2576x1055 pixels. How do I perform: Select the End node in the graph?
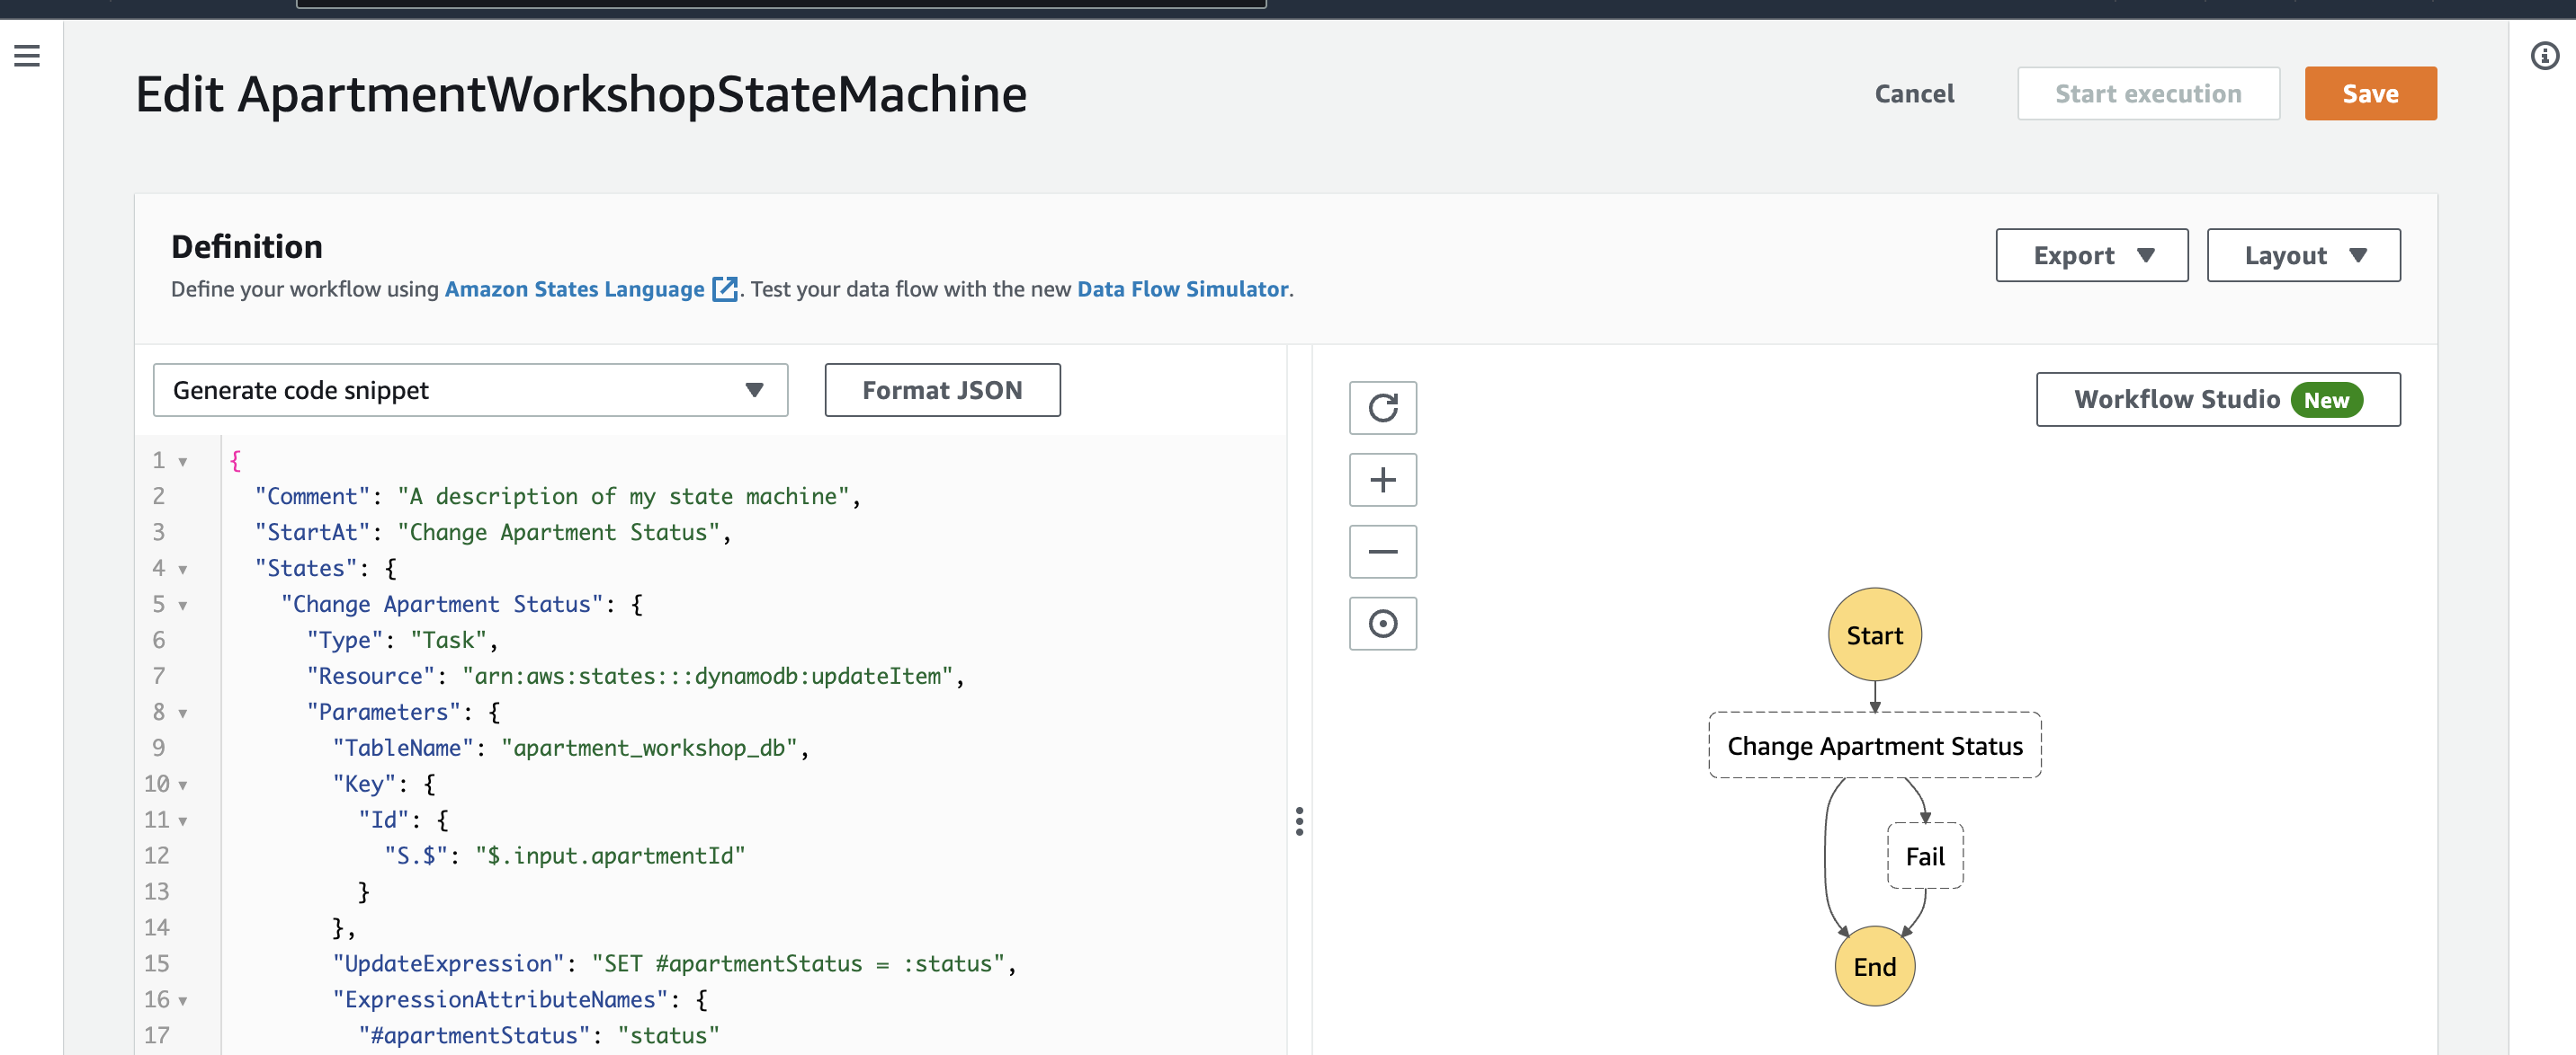tap(1874, 966)
